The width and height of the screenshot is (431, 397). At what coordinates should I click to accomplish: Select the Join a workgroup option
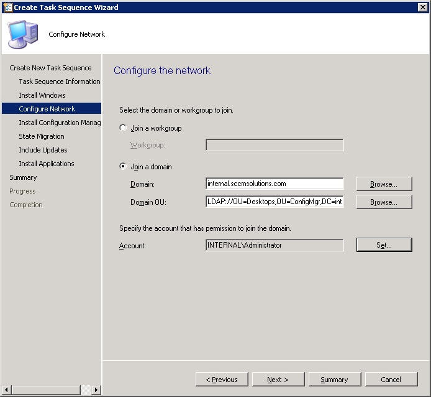[x=123, y=128]
